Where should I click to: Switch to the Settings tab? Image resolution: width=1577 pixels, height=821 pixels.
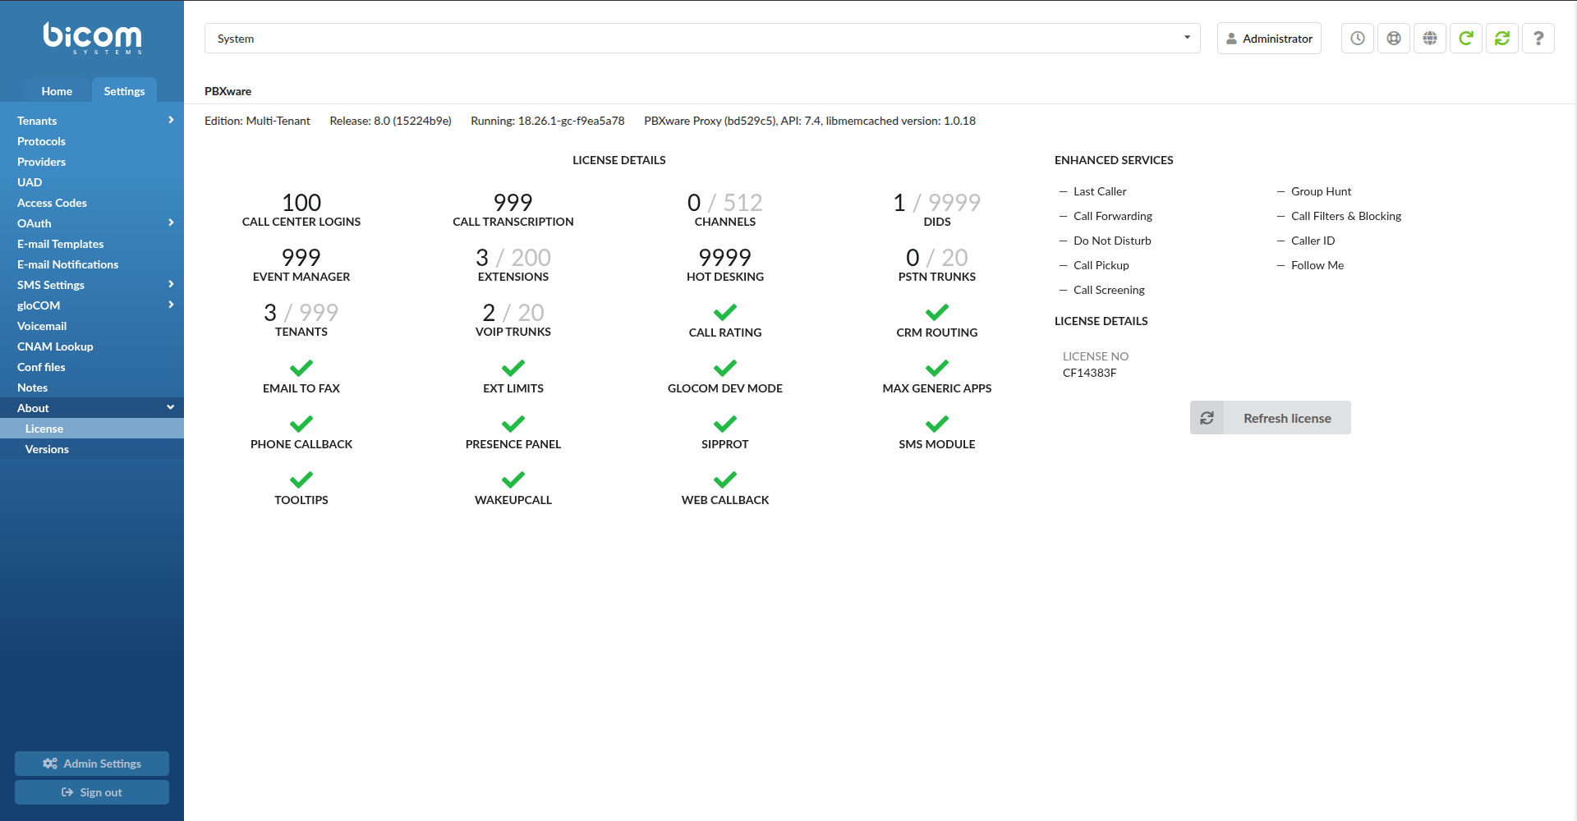click(x=124, y=91)
